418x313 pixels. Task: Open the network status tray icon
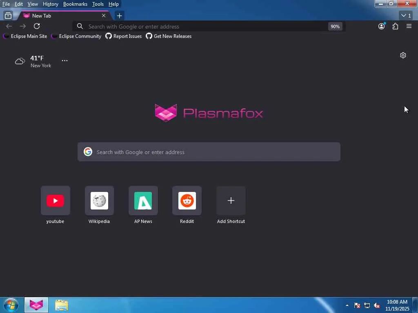tap(367, 305)
